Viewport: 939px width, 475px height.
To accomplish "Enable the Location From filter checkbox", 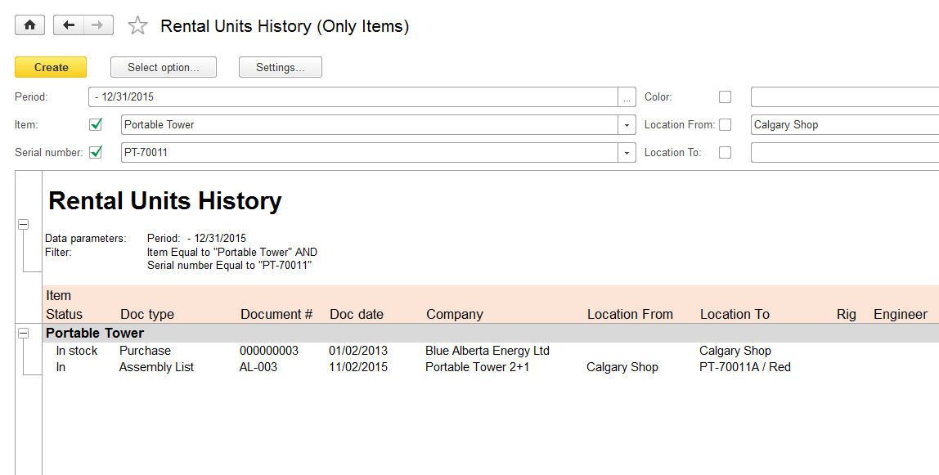I will 725,125.
